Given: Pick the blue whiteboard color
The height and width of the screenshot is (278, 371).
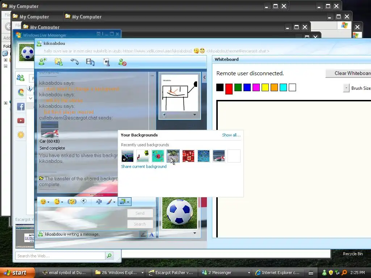Looking at the screenshot, I should pyautogui.click(x=247, y=88).
